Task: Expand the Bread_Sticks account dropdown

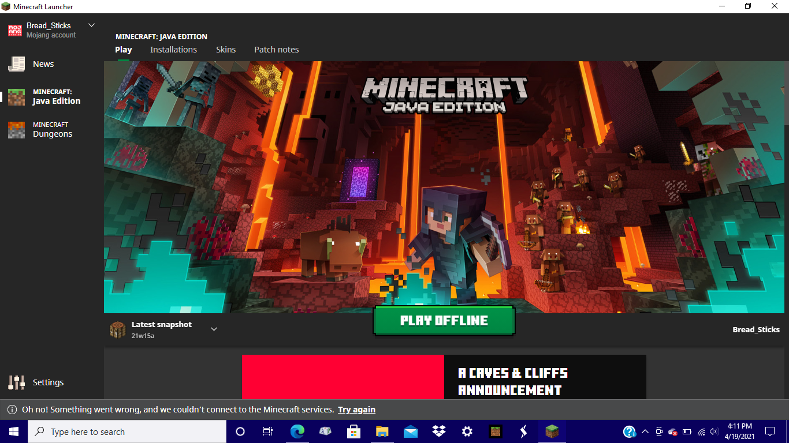Action: (91, 25)
